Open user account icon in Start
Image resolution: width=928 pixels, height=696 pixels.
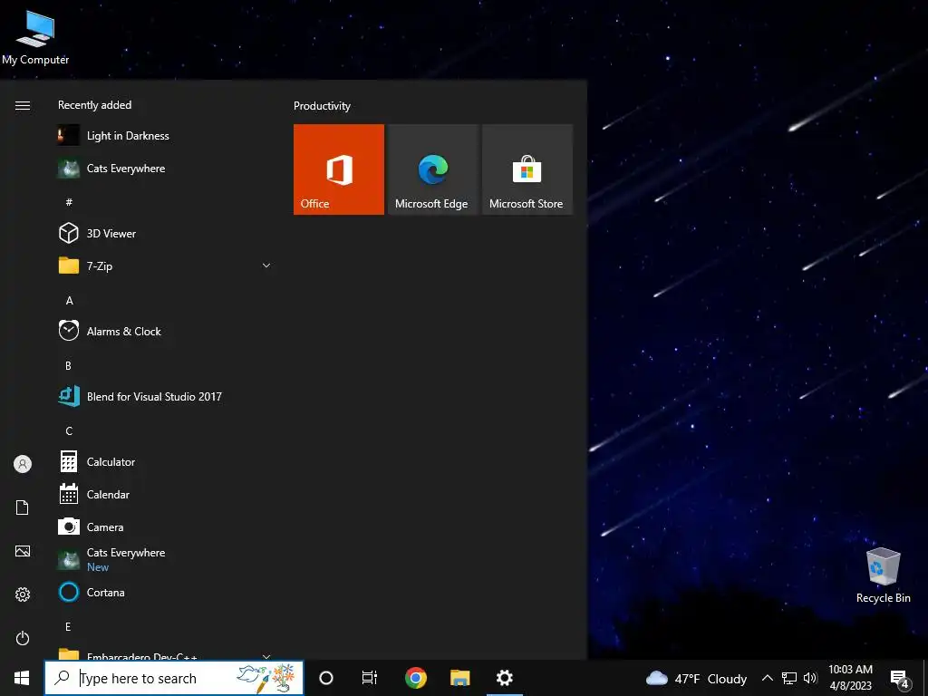[x=23, y=464]
